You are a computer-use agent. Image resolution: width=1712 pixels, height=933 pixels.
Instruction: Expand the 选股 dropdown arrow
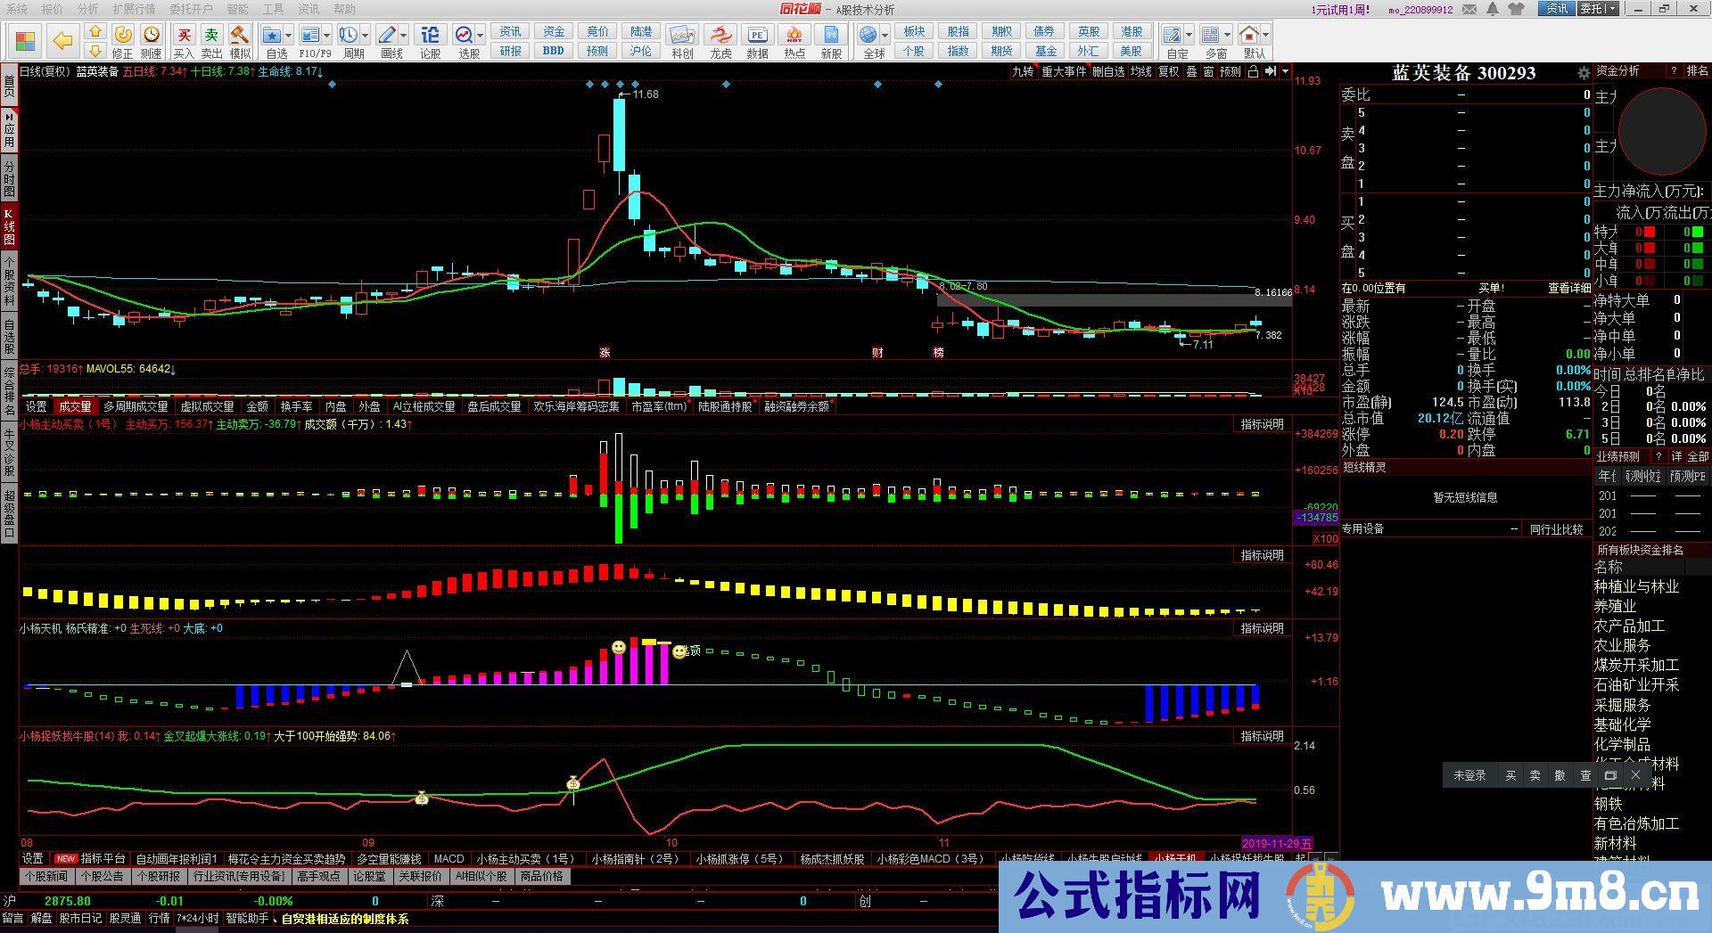pyautogui.click(x=480, y=36)
